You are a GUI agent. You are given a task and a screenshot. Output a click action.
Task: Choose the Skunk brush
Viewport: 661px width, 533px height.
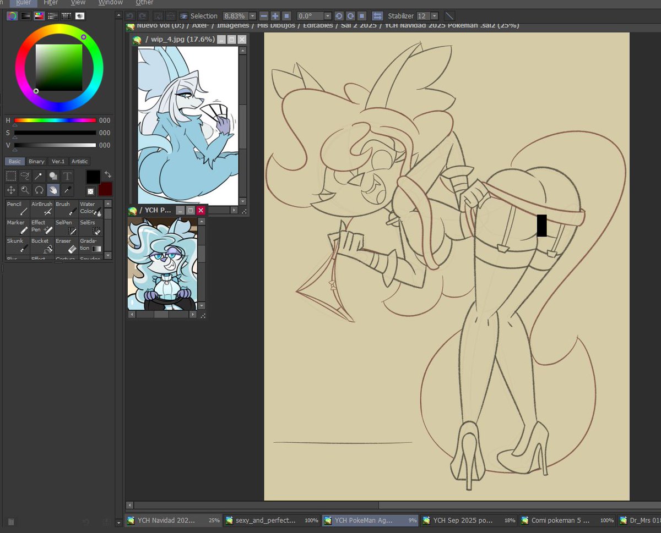18,245
